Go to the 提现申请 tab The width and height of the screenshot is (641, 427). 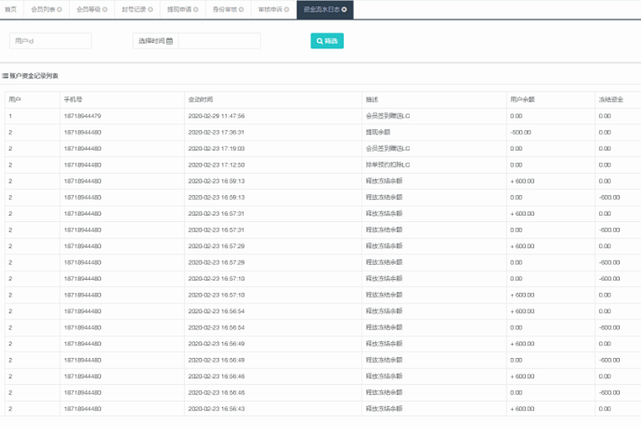179,9
